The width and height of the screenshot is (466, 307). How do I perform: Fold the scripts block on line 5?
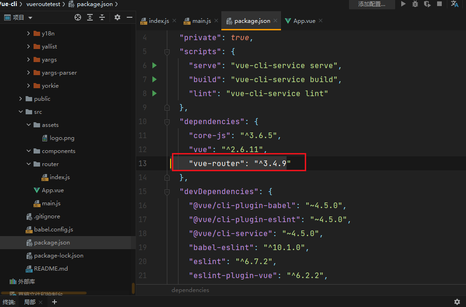point(167,52)
